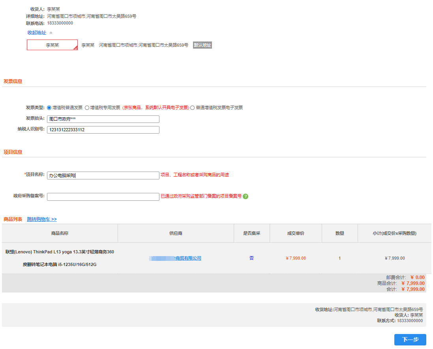This screenshot has width=433, height=349.
Task: Click the 邮费合计 ¥0.00 amount
Action: 417,277
